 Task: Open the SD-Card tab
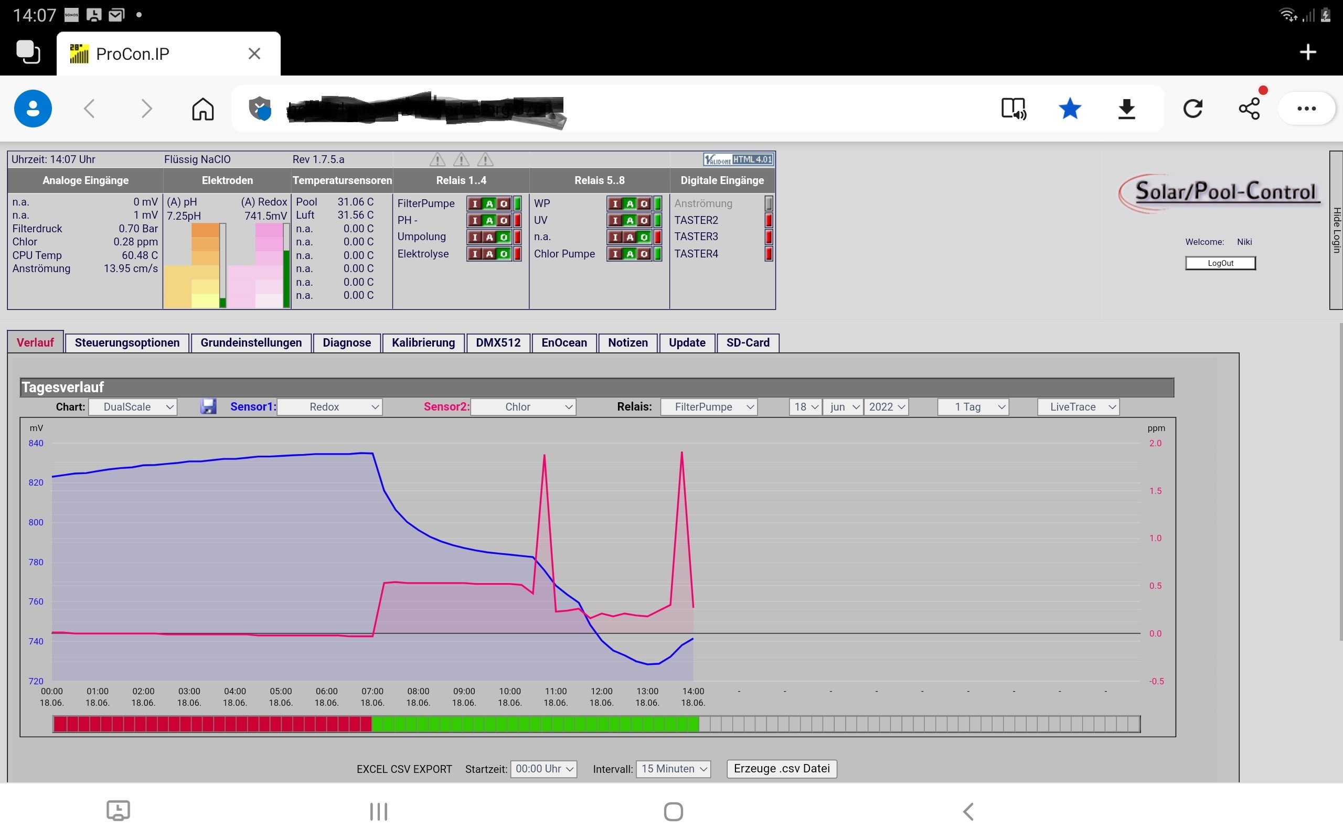[x=748, y=342]
